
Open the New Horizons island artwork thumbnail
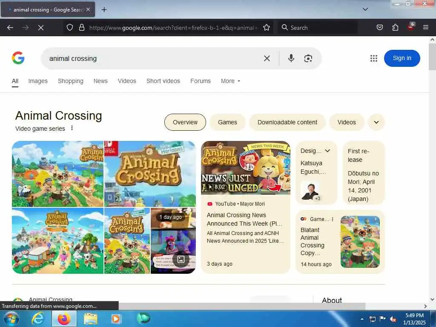(58, 174)
